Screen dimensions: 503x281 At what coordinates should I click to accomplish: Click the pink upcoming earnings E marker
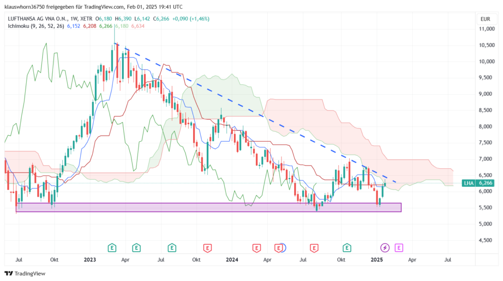tap(399, 248)
